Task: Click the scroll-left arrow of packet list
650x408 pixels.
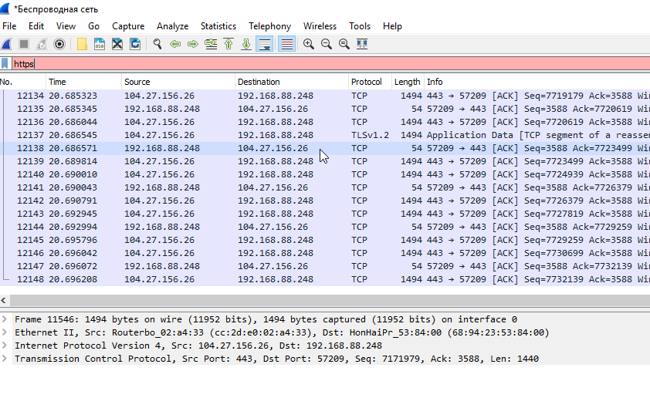Action: coord(4,300)
